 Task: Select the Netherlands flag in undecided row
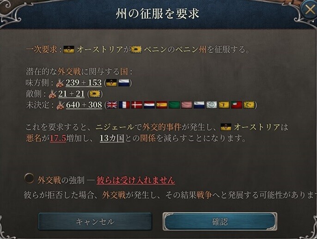pos(149,105)
